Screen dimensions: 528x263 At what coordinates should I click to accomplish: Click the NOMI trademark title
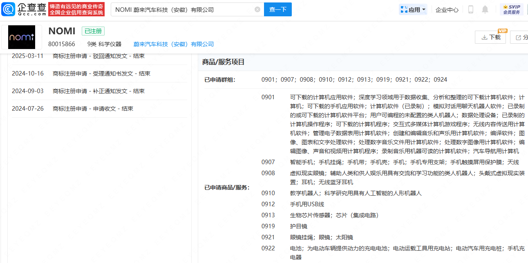pos(62,31)
